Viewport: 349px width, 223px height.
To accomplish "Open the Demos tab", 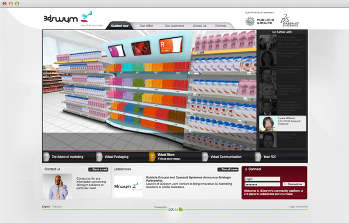I will pos(221,26).
